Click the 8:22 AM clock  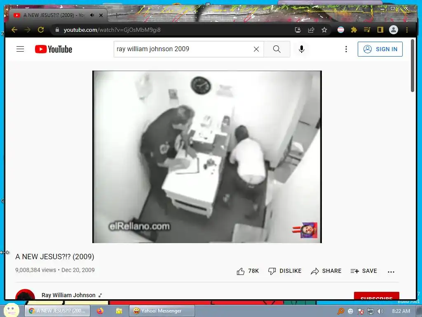401,311
